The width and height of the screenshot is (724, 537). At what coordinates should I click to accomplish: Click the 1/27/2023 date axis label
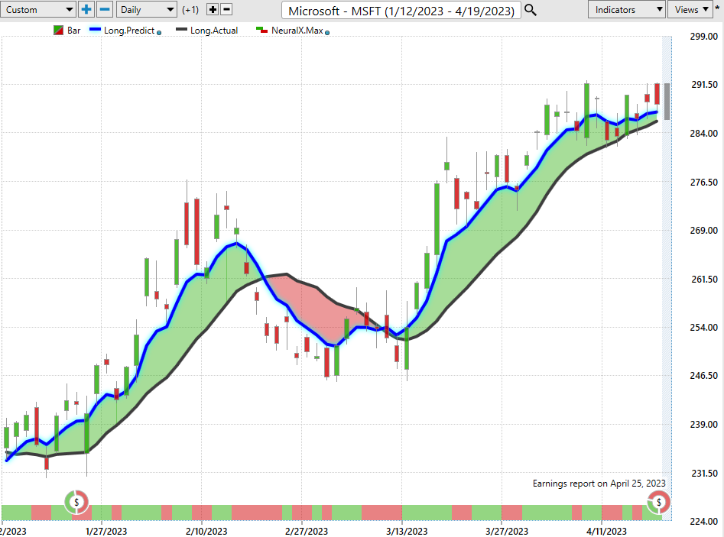[x=106, y=531]
